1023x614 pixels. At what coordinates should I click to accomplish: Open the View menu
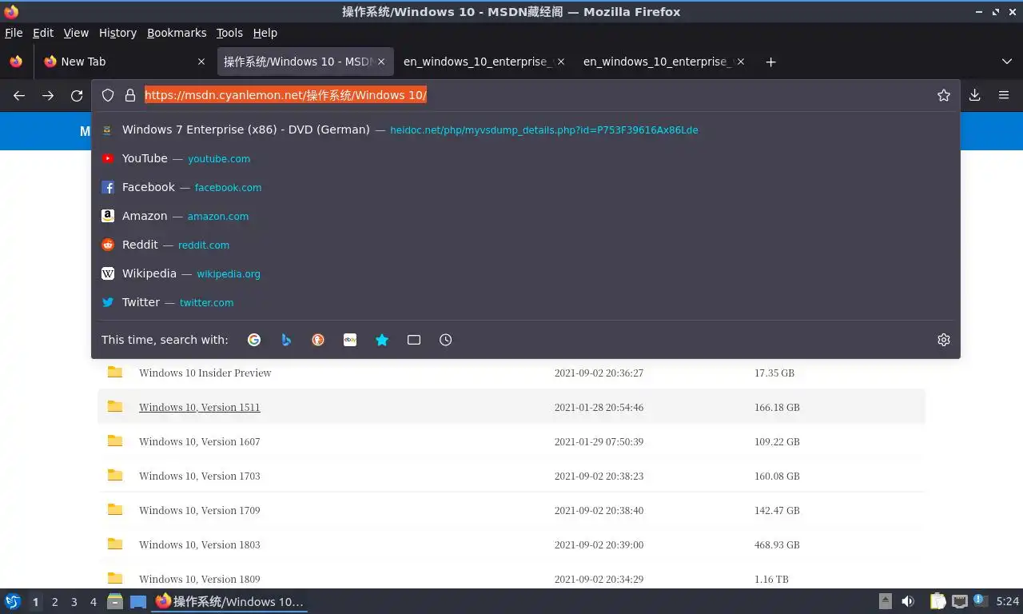click(76, 33)
